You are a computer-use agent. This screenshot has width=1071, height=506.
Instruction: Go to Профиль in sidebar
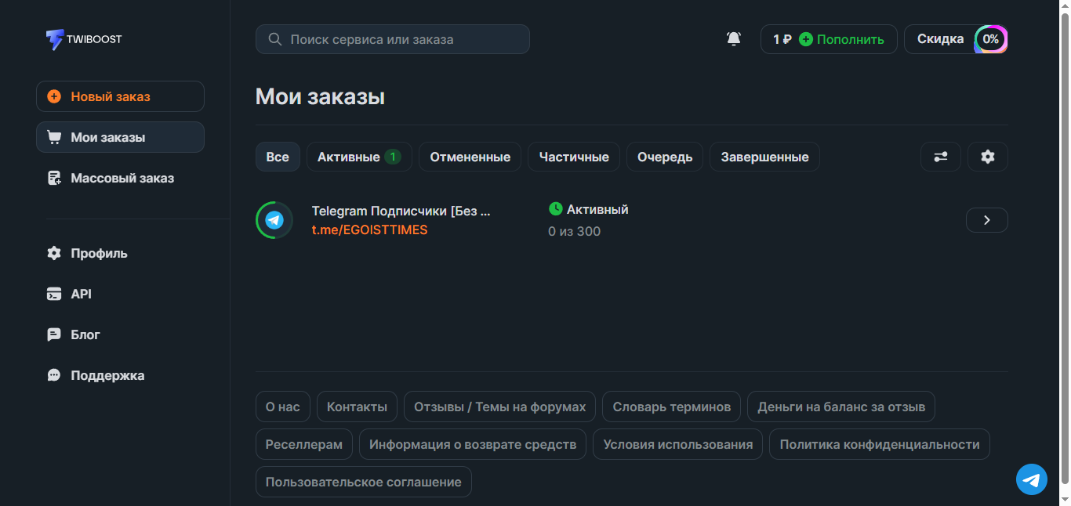pos(98,253)
